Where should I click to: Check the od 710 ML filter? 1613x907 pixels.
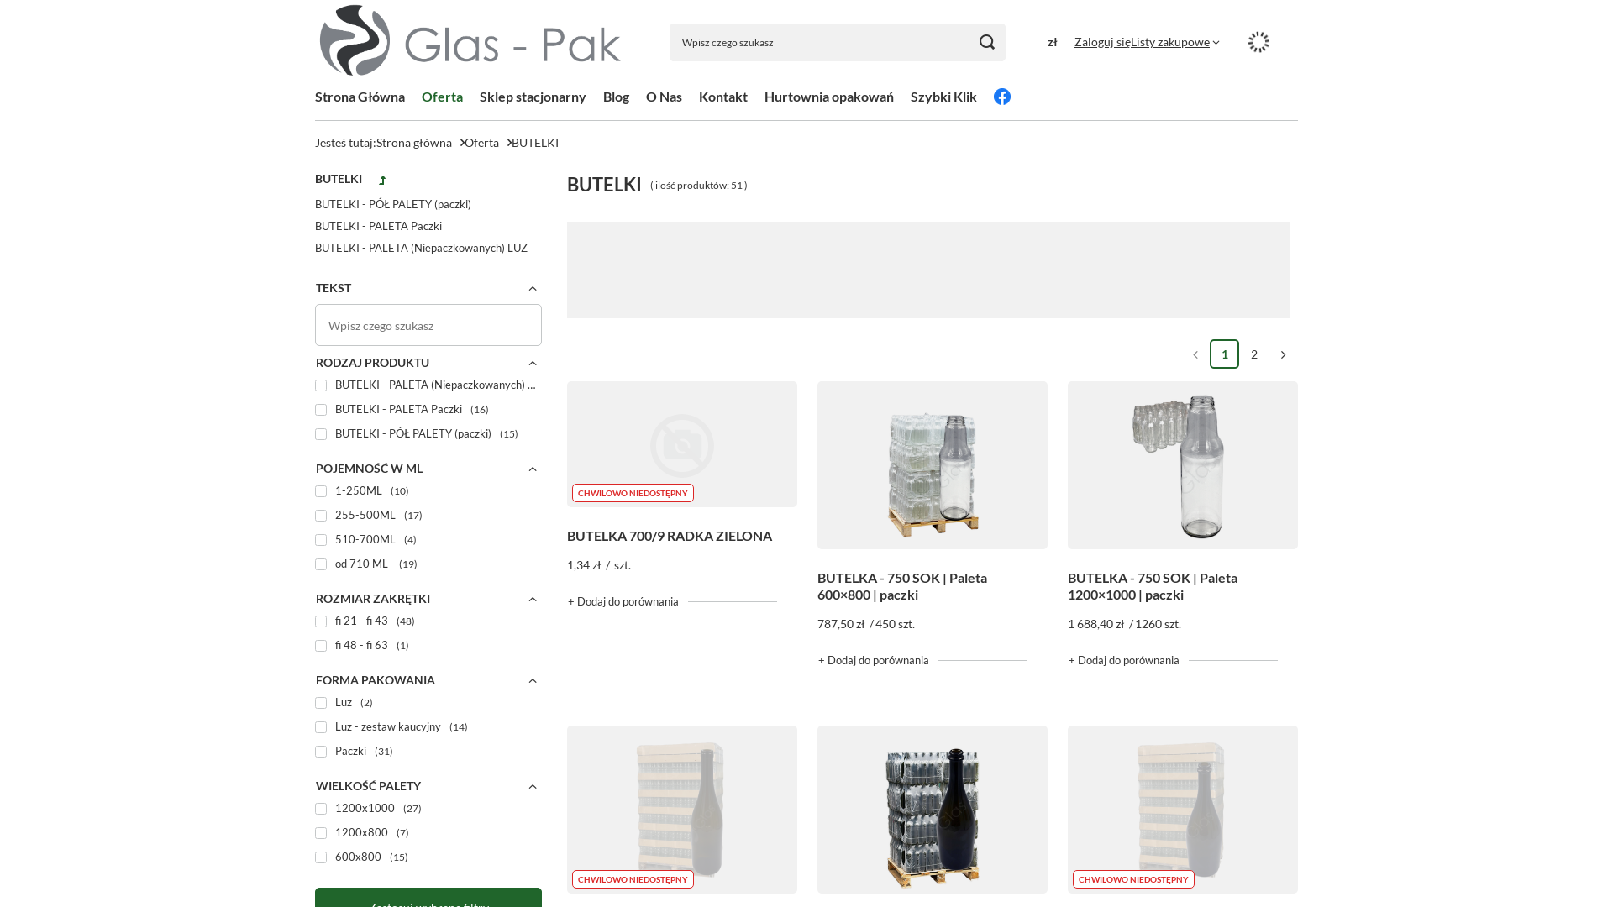pos(321,564)
